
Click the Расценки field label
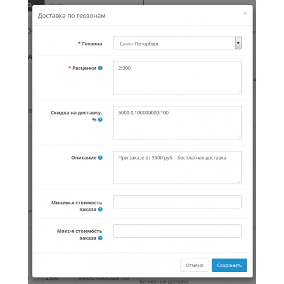click(x=85, y=69)
